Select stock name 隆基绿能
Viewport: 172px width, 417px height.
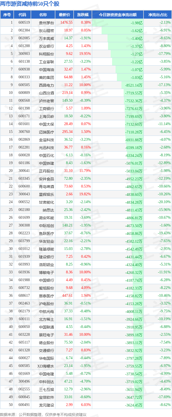pos(46,249)
